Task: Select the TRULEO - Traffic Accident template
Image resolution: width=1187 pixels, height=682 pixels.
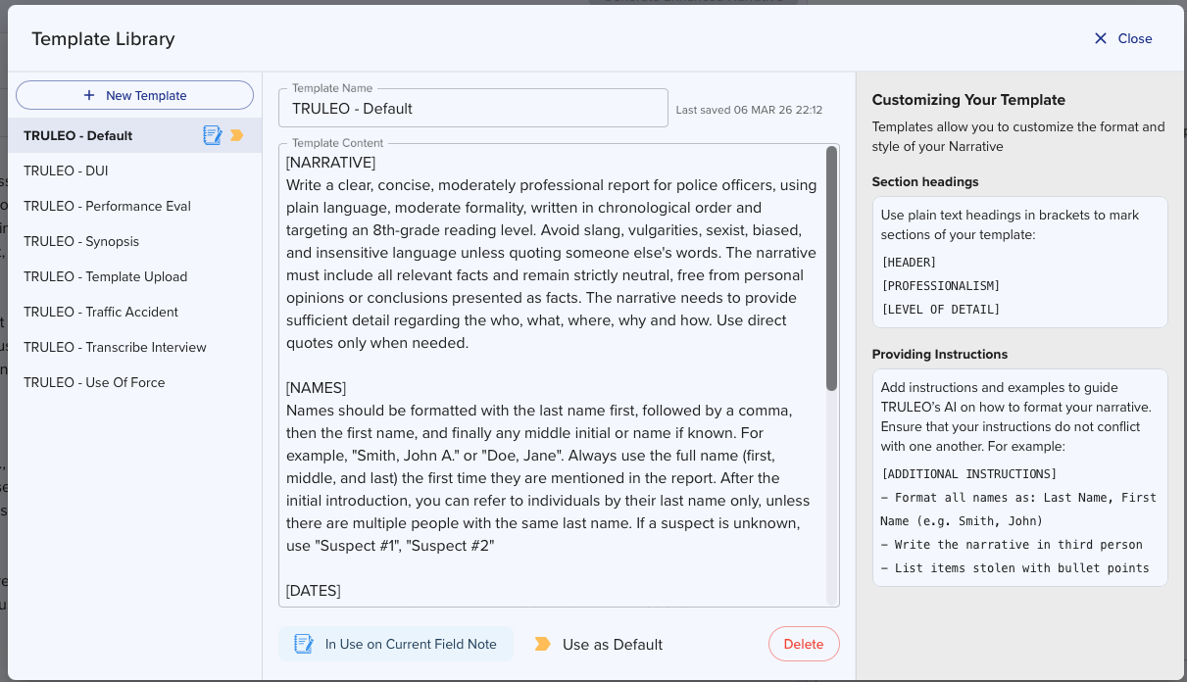Action: click(x=101, y=312)
